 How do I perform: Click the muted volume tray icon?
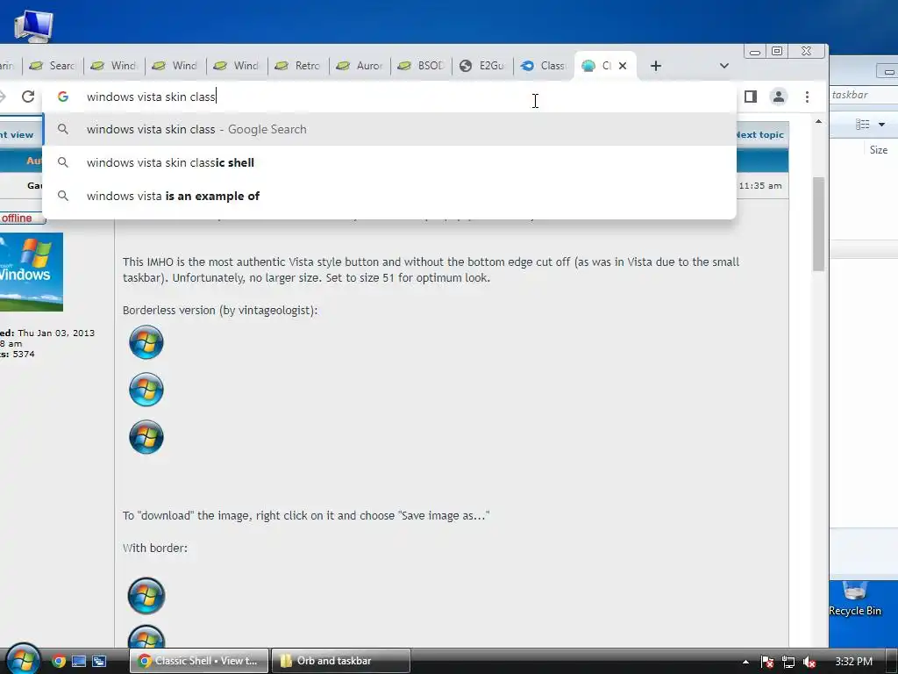(809, 662)
